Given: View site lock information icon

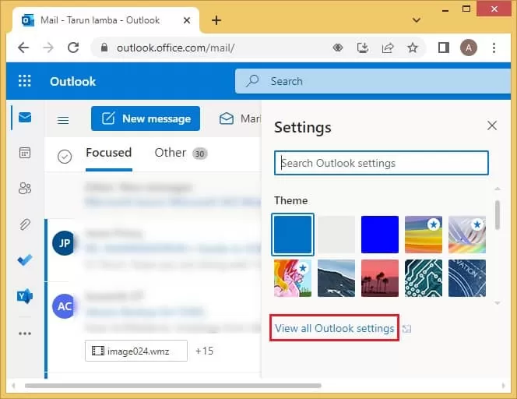Looking at the screenshot, I should coord(104,48).
